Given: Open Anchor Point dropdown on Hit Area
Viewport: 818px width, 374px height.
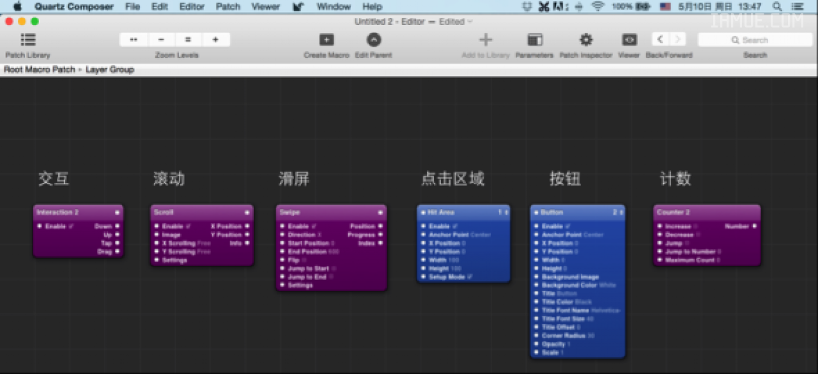Looking at the screenshot, I should pos(480,235).
